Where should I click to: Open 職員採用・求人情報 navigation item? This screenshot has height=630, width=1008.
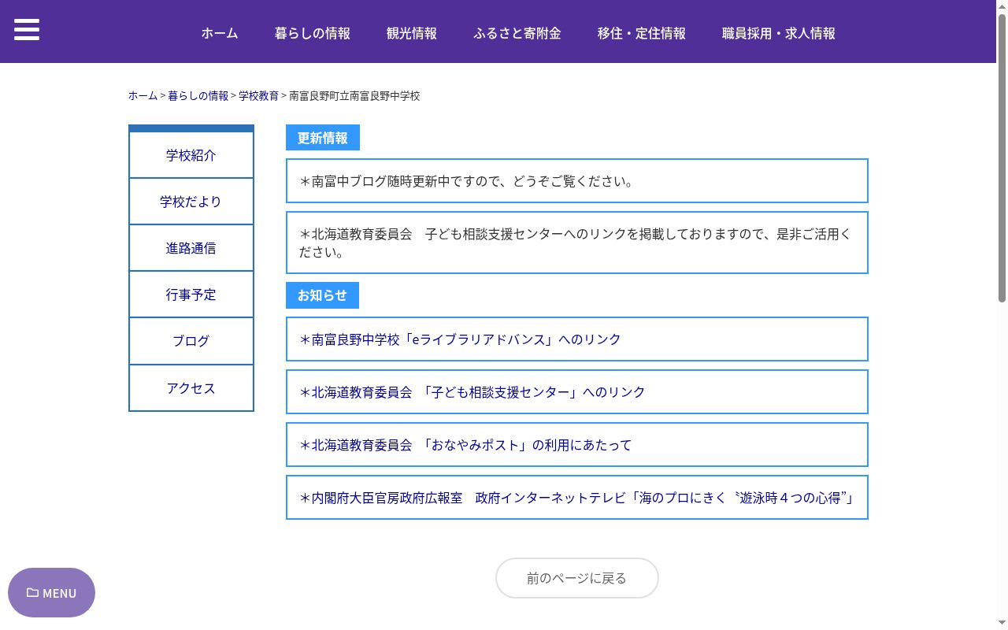(779, 33)
